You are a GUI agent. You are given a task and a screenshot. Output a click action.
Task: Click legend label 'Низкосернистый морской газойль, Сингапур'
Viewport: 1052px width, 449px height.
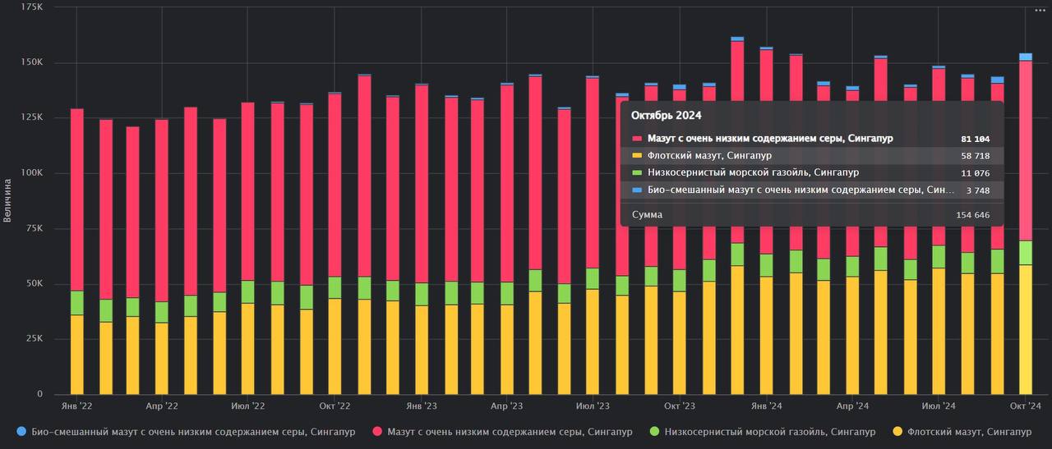[x=770, y=431]
